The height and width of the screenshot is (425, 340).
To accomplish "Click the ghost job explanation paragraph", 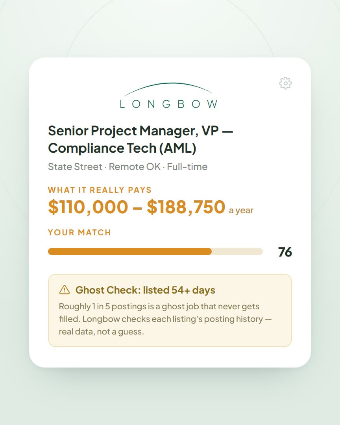I will pyautogui.click(x=165, y=319).
